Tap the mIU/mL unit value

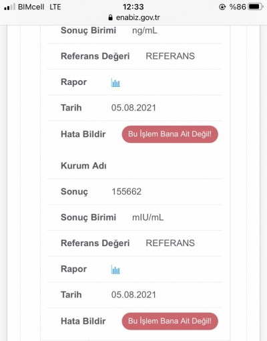click(148, 217)
